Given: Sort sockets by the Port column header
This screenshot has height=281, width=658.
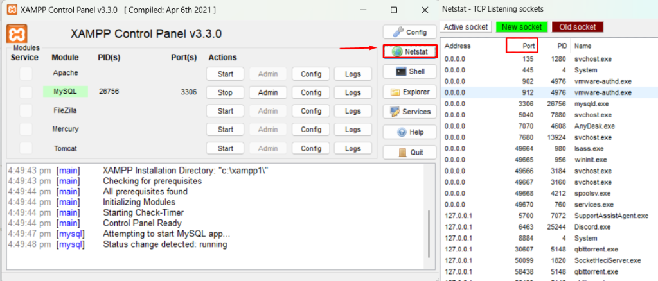Looking at the screenshot, I should [522, 46].
